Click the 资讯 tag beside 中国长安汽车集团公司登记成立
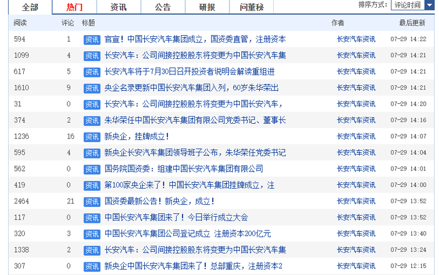Screen dimensions: 439x275 click(x=92, y=234)
